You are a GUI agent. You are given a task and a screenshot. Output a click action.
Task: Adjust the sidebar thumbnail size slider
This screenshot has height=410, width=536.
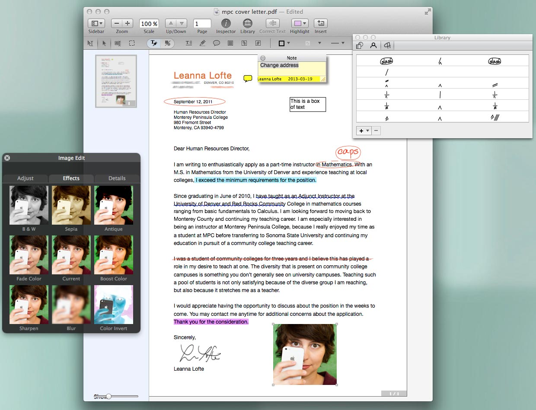(x=108, y=396)
